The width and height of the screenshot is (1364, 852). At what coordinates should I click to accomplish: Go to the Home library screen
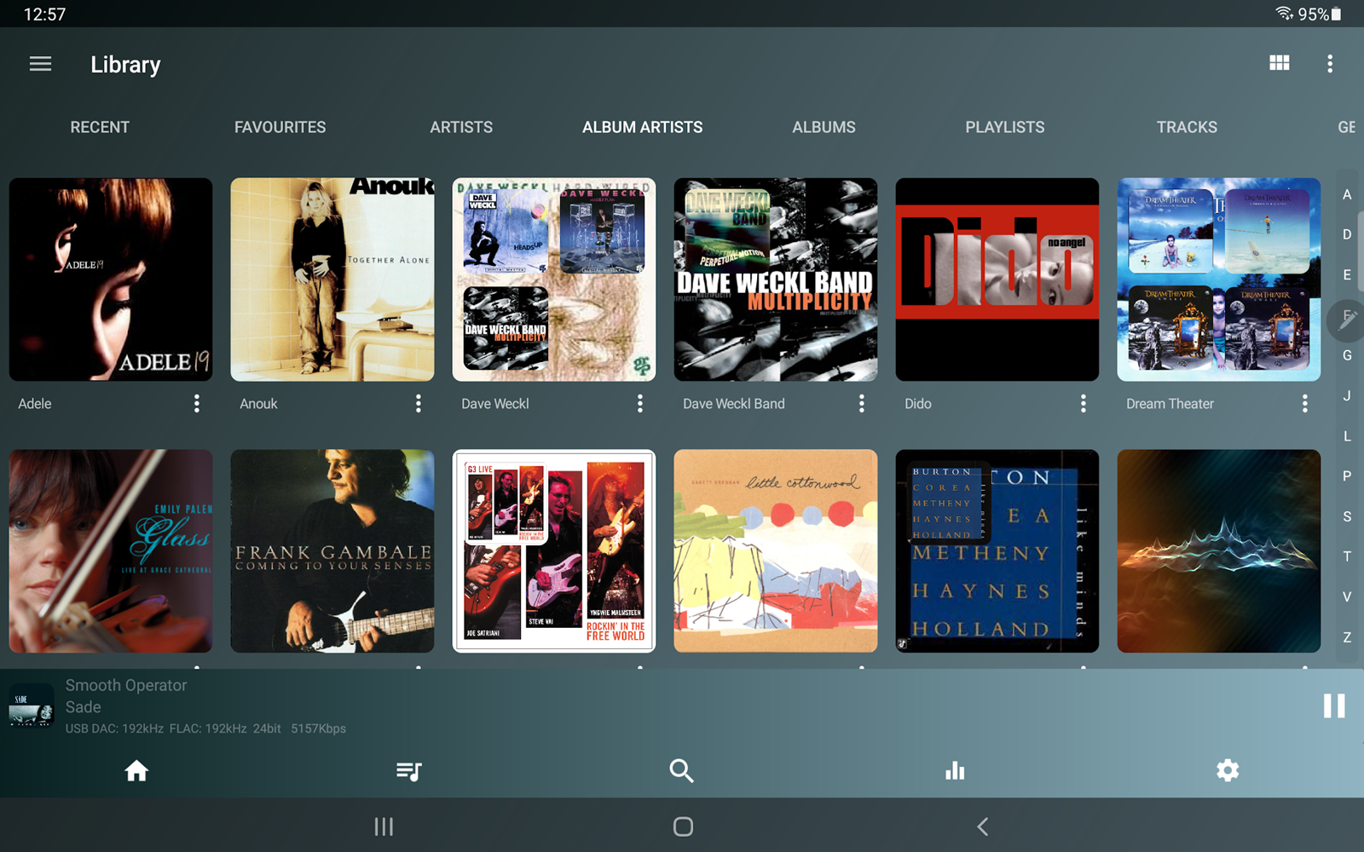[136, 771]
